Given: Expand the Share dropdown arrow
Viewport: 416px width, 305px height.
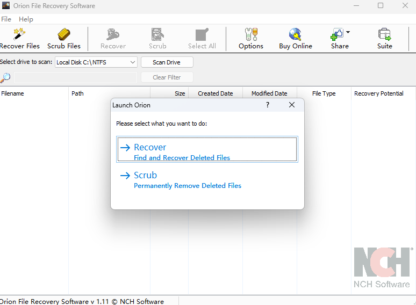Looking at the screenshot, I should point(348,32).
